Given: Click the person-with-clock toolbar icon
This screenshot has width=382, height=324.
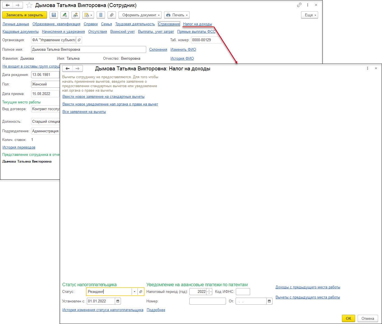Looking at the screenshot, I should (x=76, y=15).
